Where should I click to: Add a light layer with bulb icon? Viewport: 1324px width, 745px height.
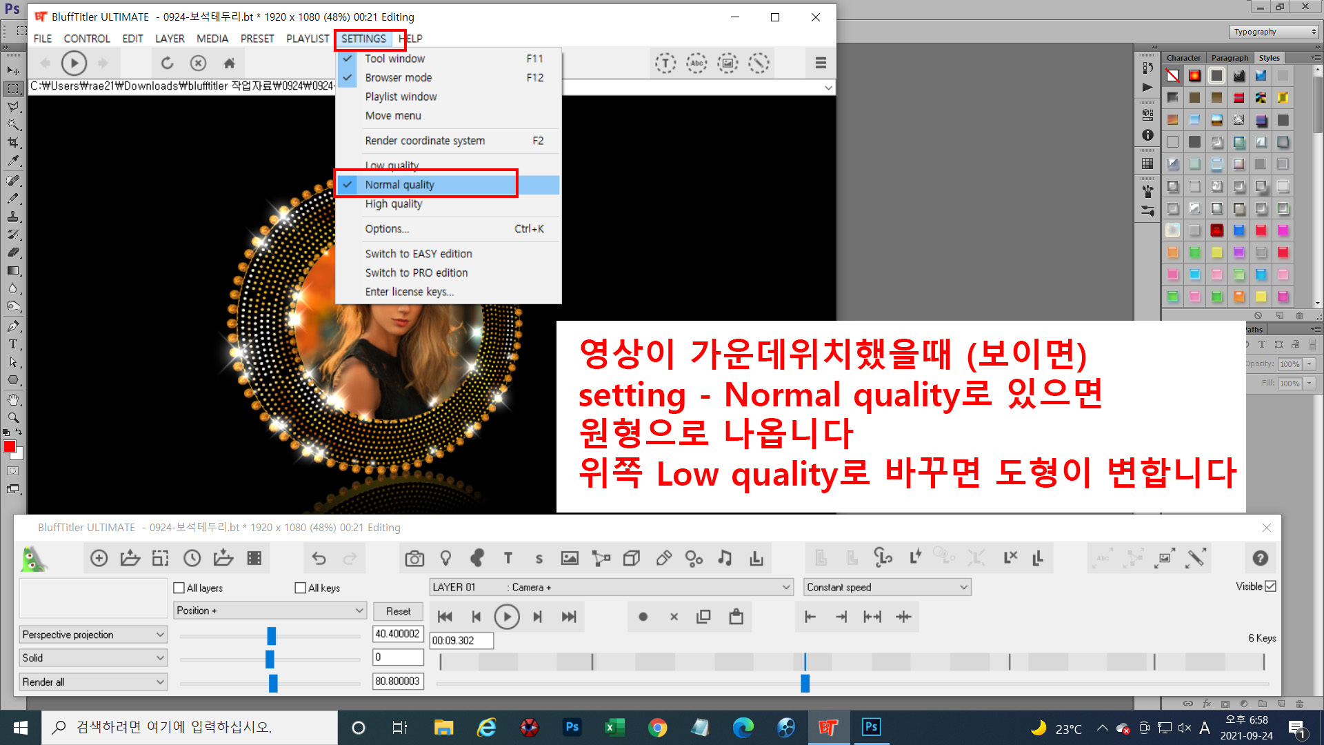coord(445,558)
